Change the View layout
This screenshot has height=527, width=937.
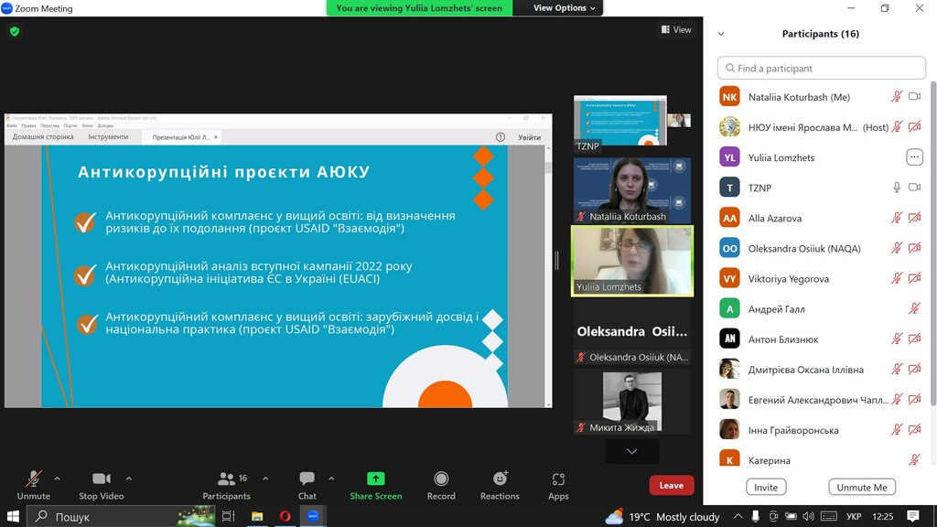(x=676, y=30)
